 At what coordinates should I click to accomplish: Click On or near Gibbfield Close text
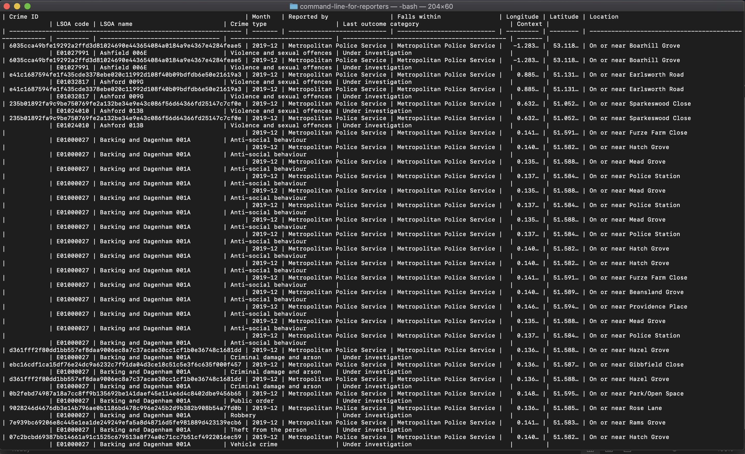636,365
